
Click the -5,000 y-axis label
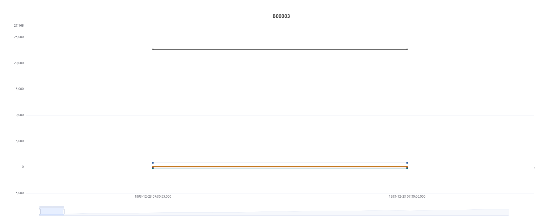19,193
